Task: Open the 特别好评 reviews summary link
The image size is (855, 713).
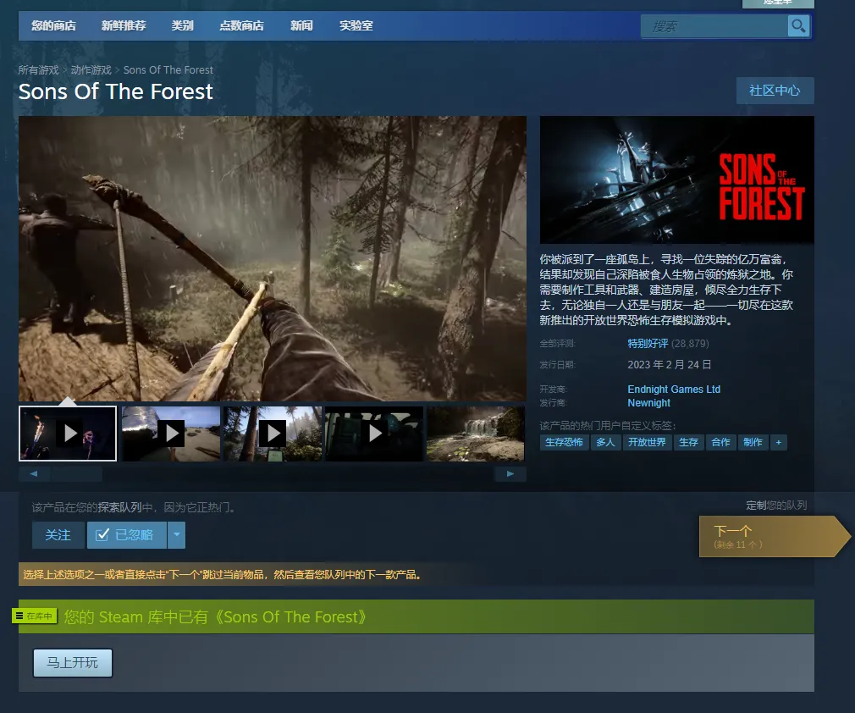Action: (648, 343)
